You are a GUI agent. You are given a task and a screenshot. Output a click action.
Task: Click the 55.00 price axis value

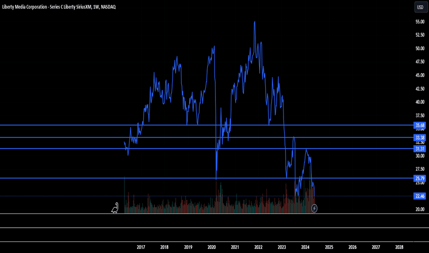pos(420,22)
